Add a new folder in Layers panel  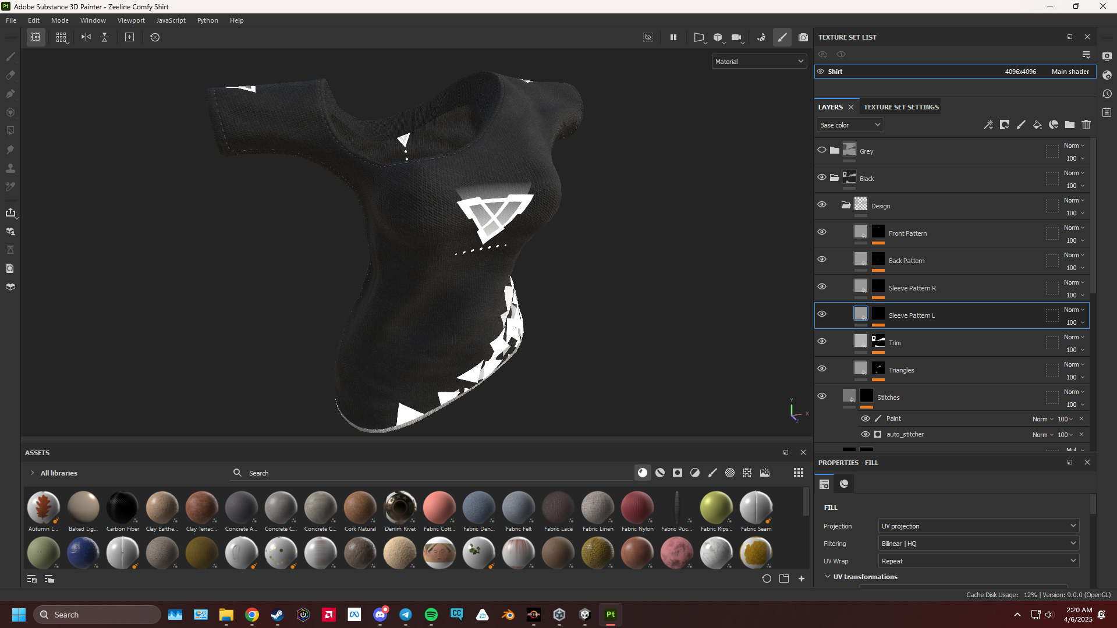pyautogui.click(x=1070, y=125)
